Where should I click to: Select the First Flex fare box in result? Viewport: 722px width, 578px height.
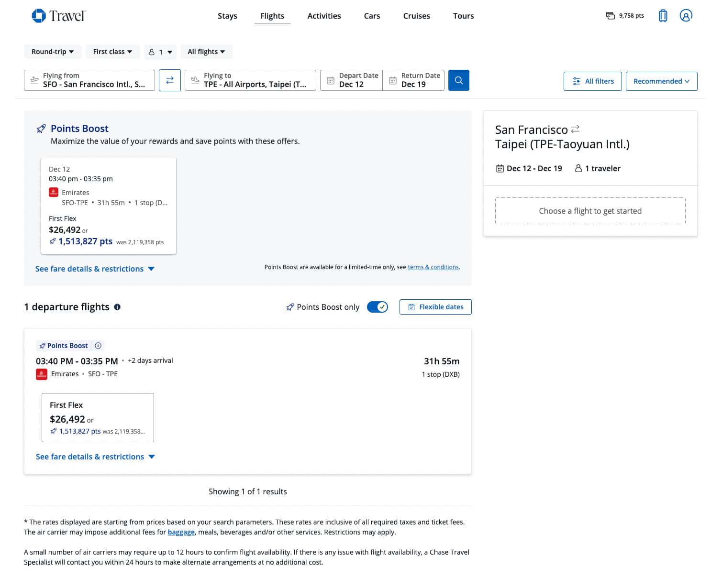click(x=98, y=417)
